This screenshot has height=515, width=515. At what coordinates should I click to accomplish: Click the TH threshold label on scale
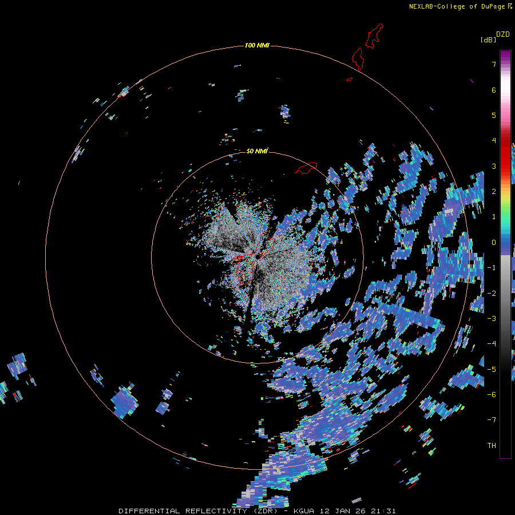(492, 446)
